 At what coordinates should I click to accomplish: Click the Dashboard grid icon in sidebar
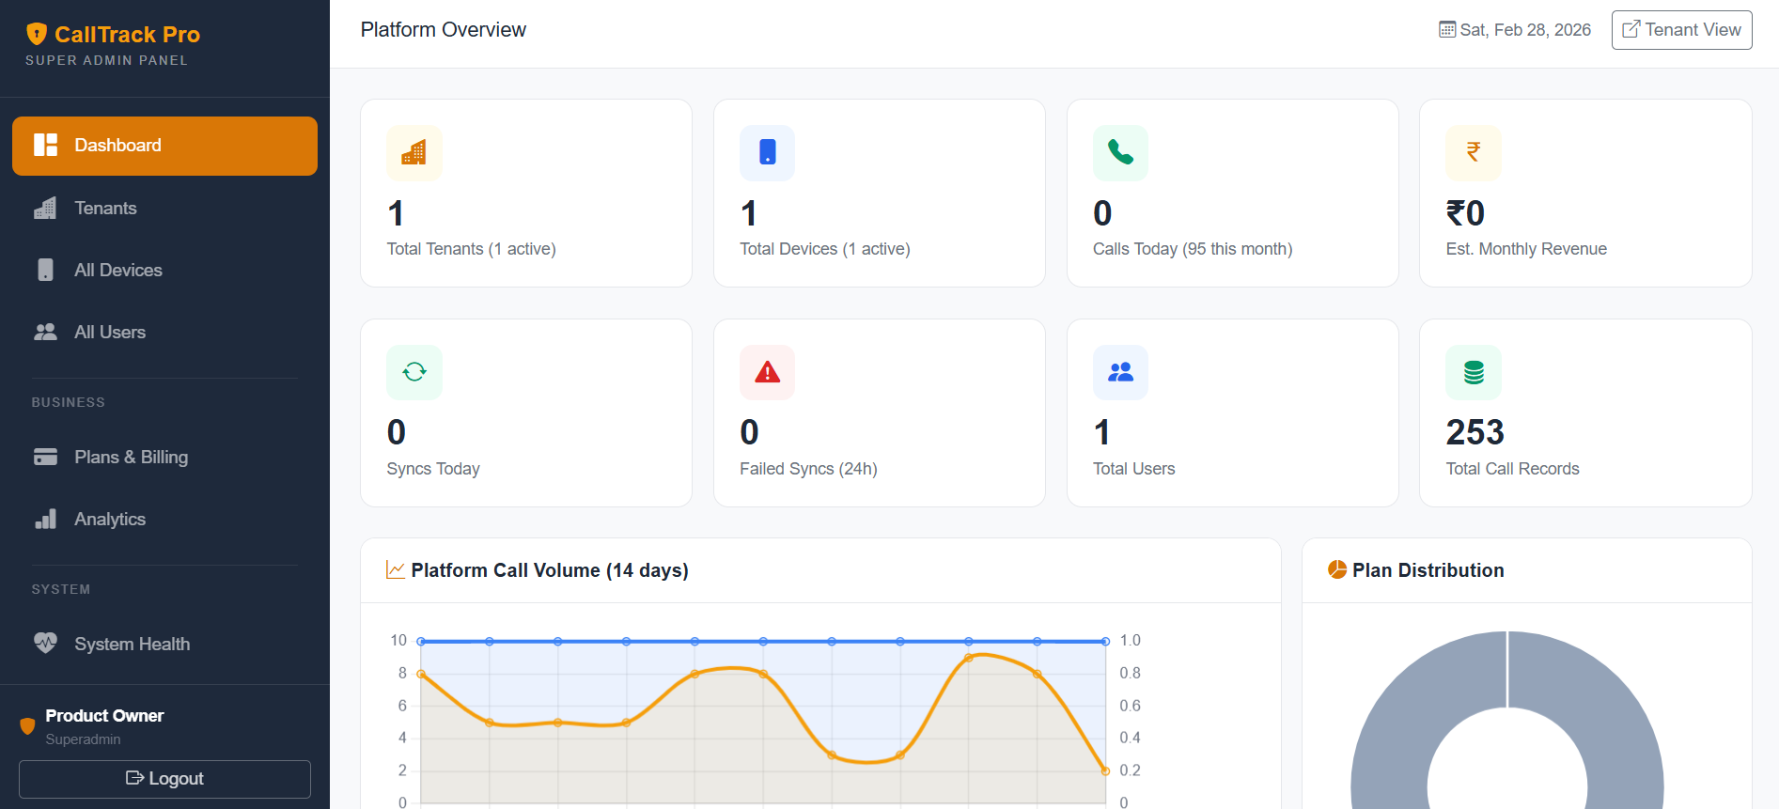[x=45, y=145]
